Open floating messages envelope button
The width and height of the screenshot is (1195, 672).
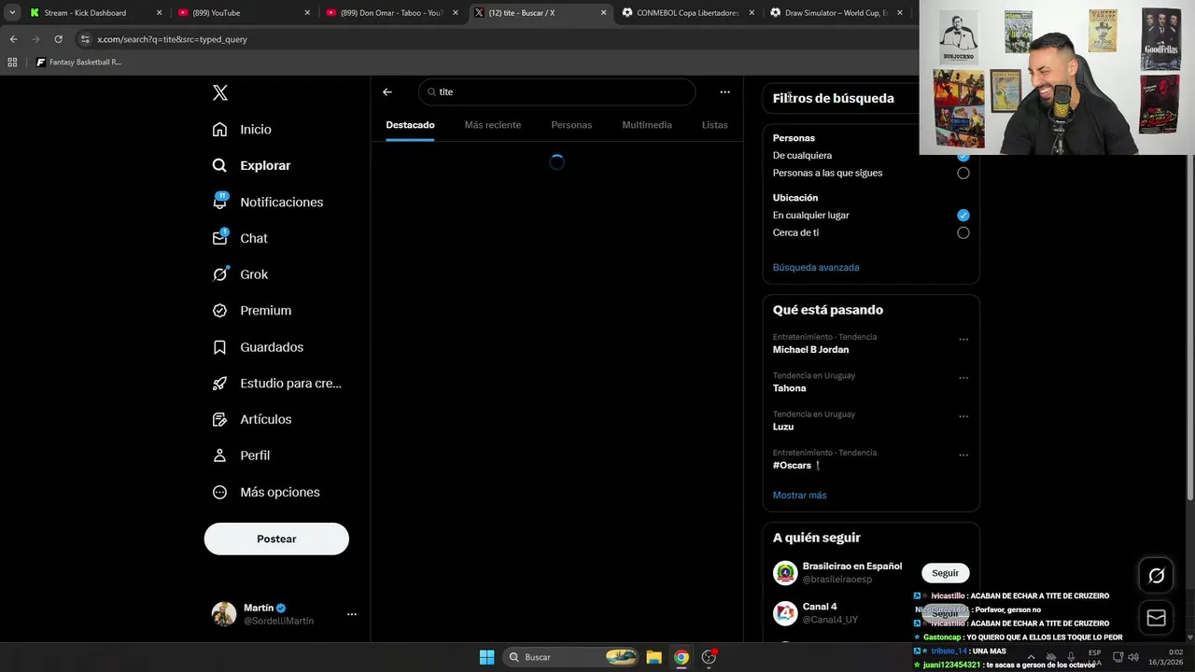[1156, 618]
